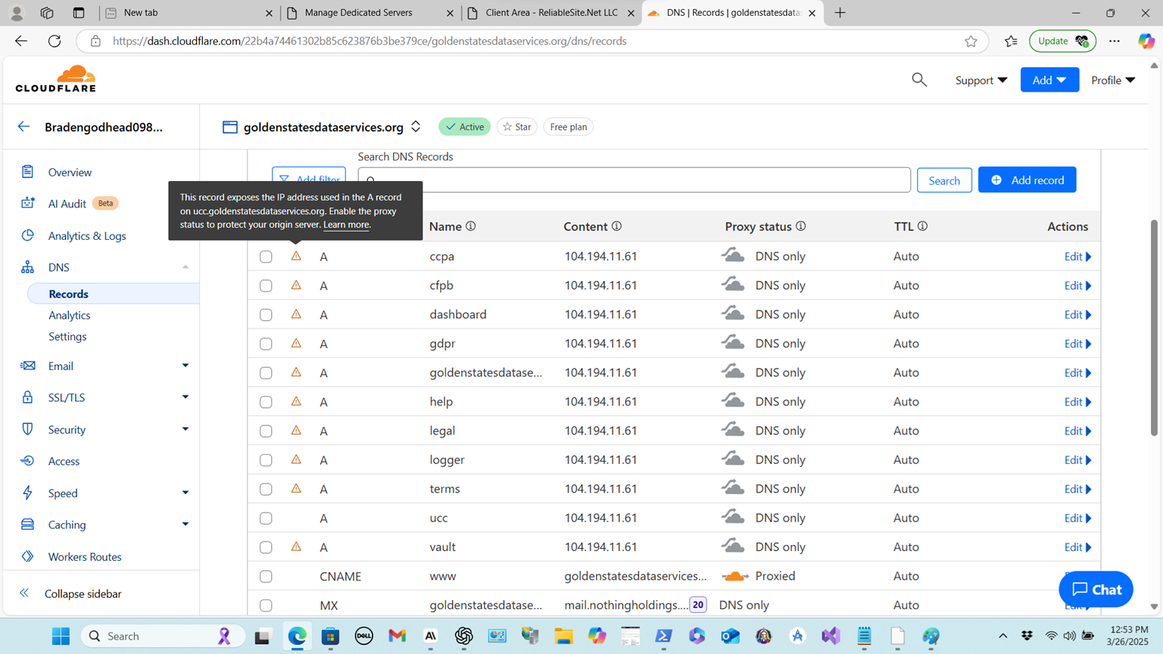Select the www CNAME record checkbox
Viewport: 1163px width, 654px height.
click(x=266, y=577)
